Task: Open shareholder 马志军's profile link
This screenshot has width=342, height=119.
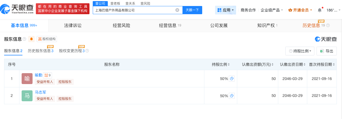Action: 40,92
